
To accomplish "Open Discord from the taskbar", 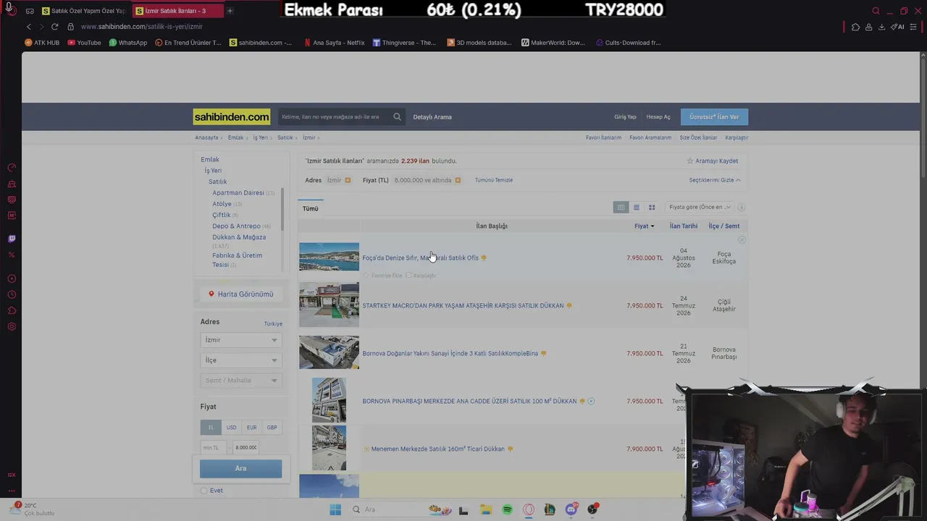I will coord(571,509).
